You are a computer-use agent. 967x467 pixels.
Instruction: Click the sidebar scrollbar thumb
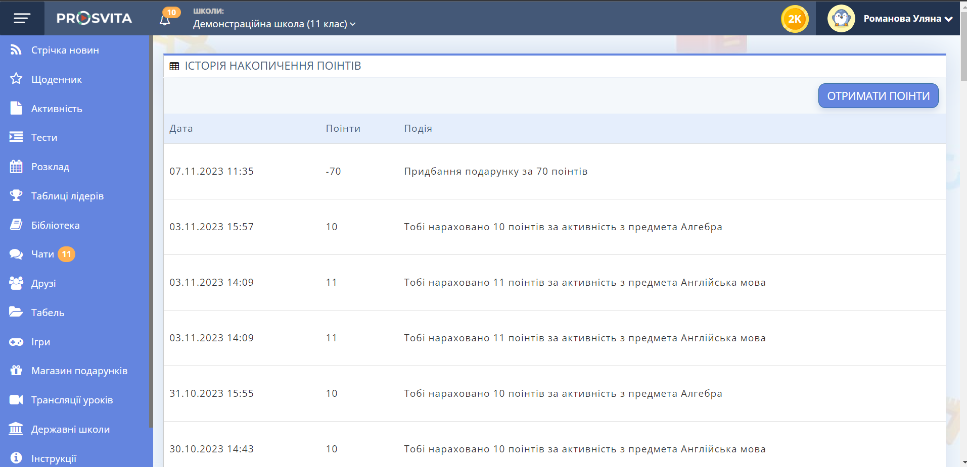(151, 231)
